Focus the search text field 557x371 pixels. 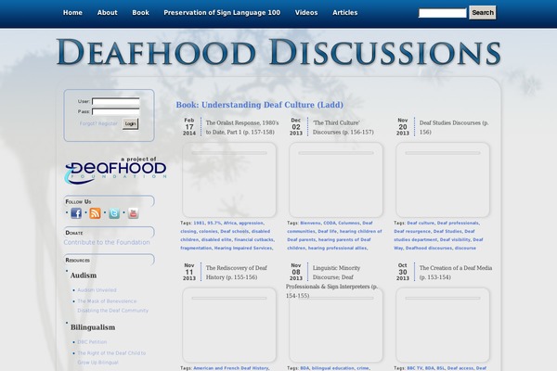[x=443, y=13]
